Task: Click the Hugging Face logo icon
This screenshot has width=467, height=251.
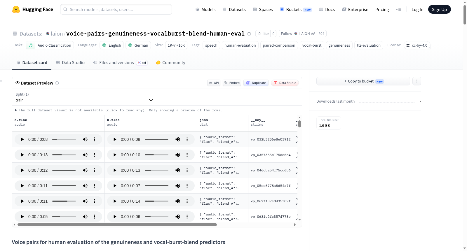Action: coord(16,9)
